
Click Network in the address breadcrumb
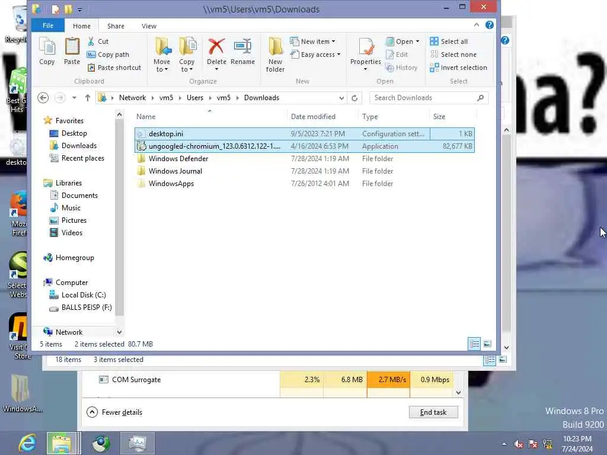pos(132,98)
